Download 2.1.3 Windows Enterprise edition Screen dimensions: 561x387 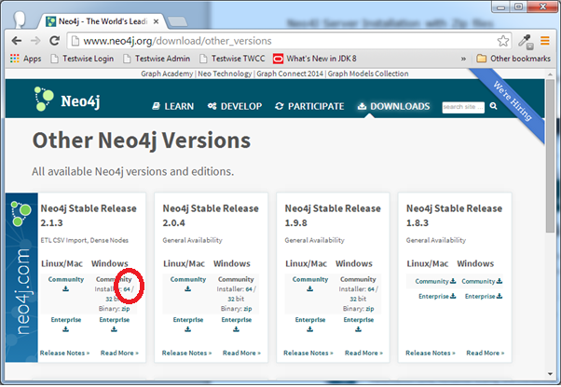114,324
